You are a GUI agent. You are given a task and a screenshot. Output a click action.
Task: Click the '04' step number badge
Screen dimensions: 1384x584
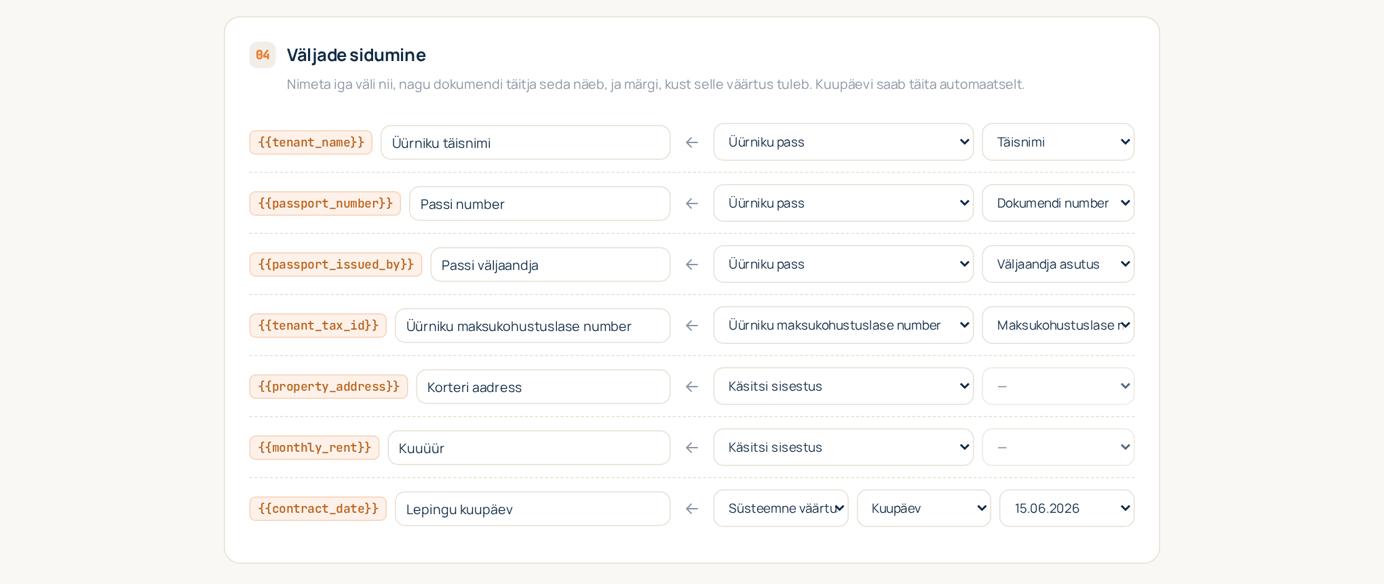(263, 55)
